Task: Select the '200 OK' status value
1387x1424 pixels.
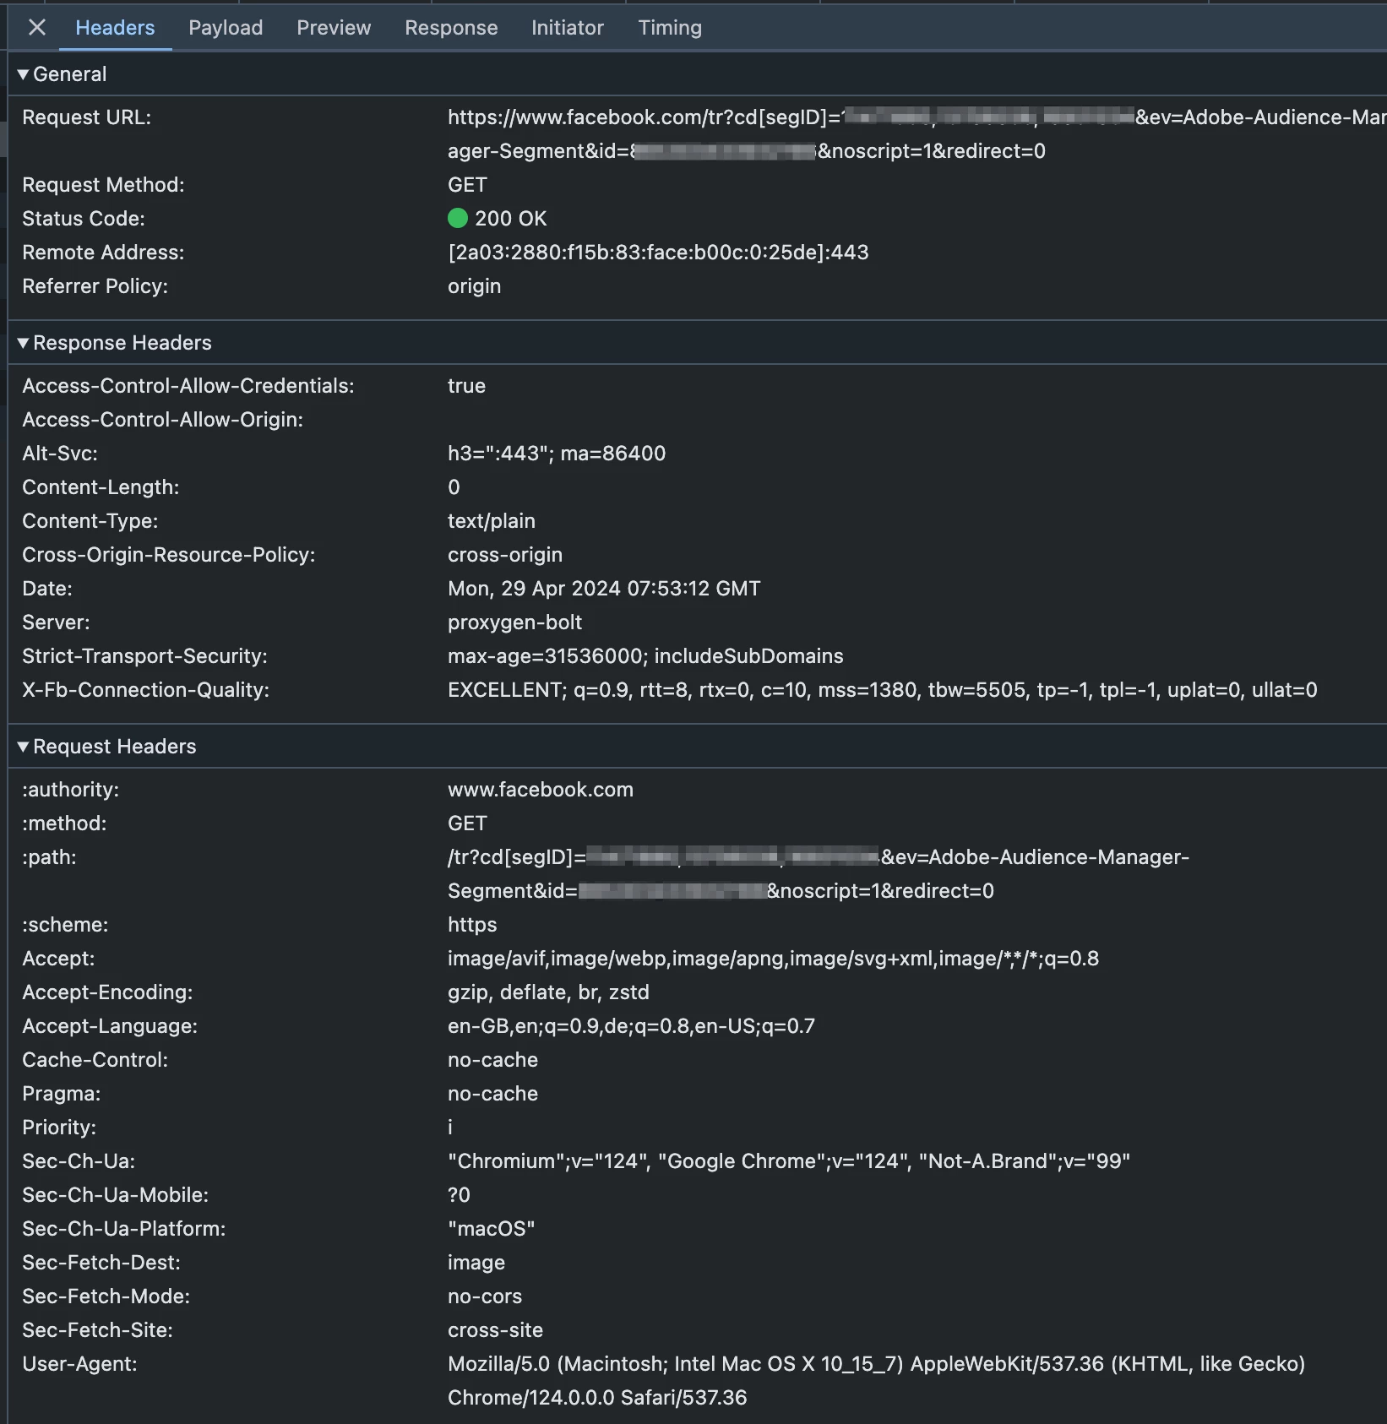Action: coord(510,219)
